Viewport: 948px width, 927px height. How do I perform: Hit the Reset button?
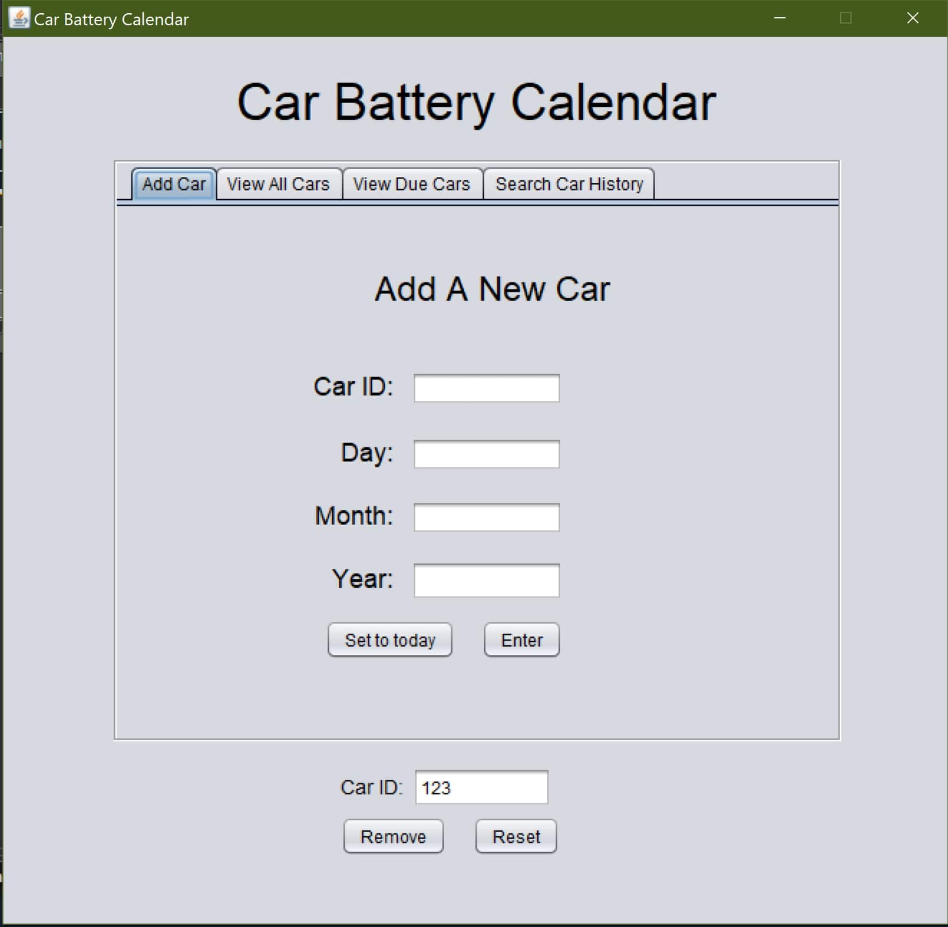click(x=516, y=837)
